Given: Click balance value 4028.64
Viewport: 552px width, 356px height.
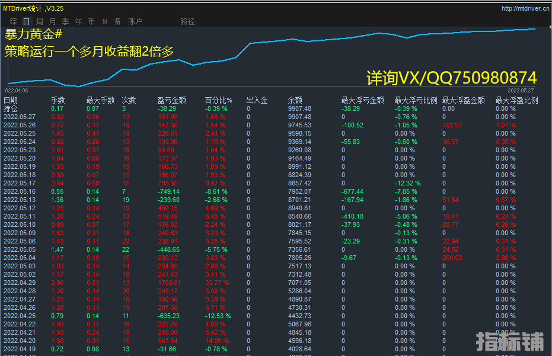Looking at the screenshot, I should click(x=299, y=349).
